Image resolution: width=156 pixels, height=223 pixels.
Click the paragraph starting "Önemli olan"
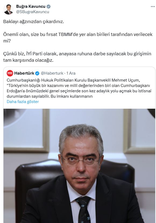(x=78, y=38)
